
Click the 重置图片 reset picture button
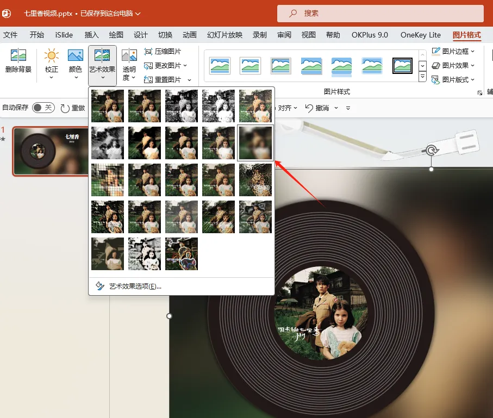pyautogui.click(x=163, y=79)
